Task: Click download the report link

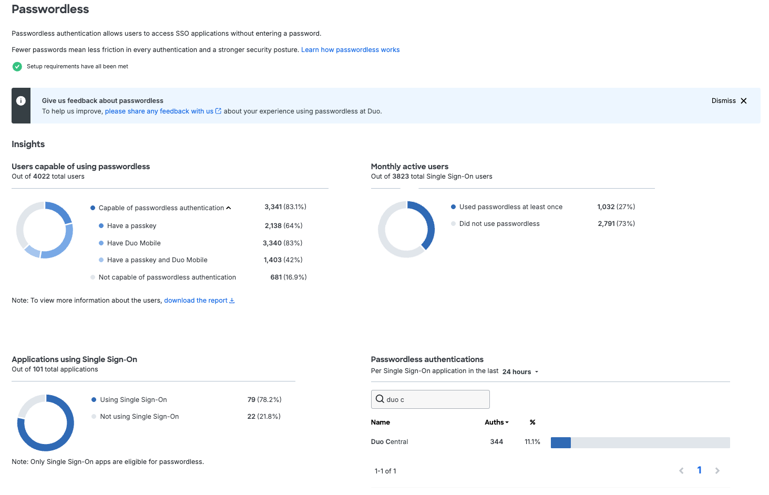Action: pyautogui.click(x=196, y=301)
